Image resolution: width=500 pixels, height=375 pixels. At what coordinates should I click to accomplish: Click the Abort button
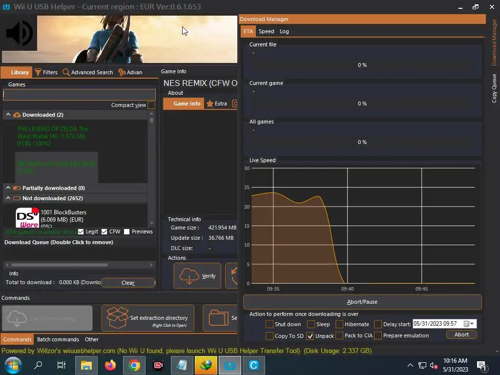tap(461, 334)
